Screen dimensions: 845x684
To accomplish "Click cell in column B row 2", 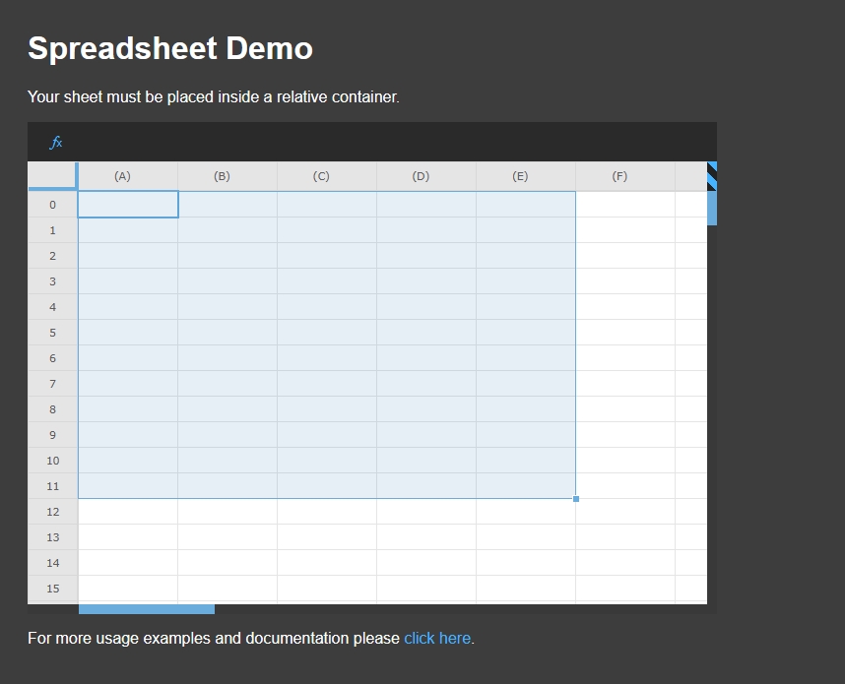I will coord(227,256).
